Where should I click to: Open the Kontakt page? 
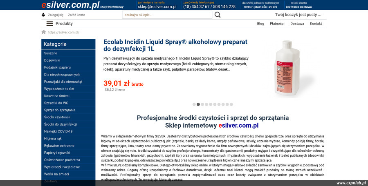316,24
